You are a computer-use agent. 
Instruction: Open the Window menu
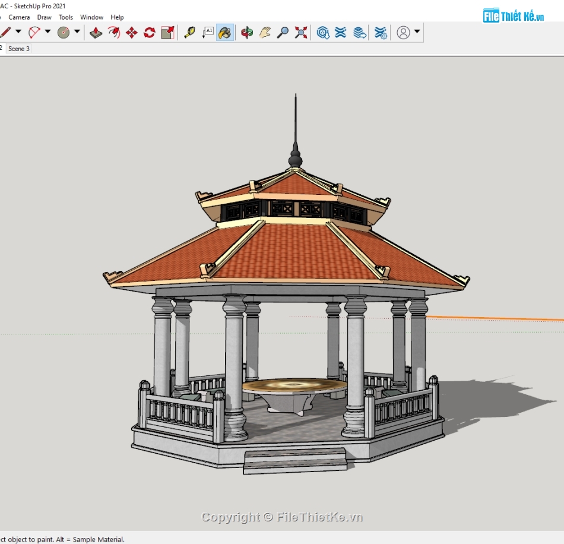91,17
